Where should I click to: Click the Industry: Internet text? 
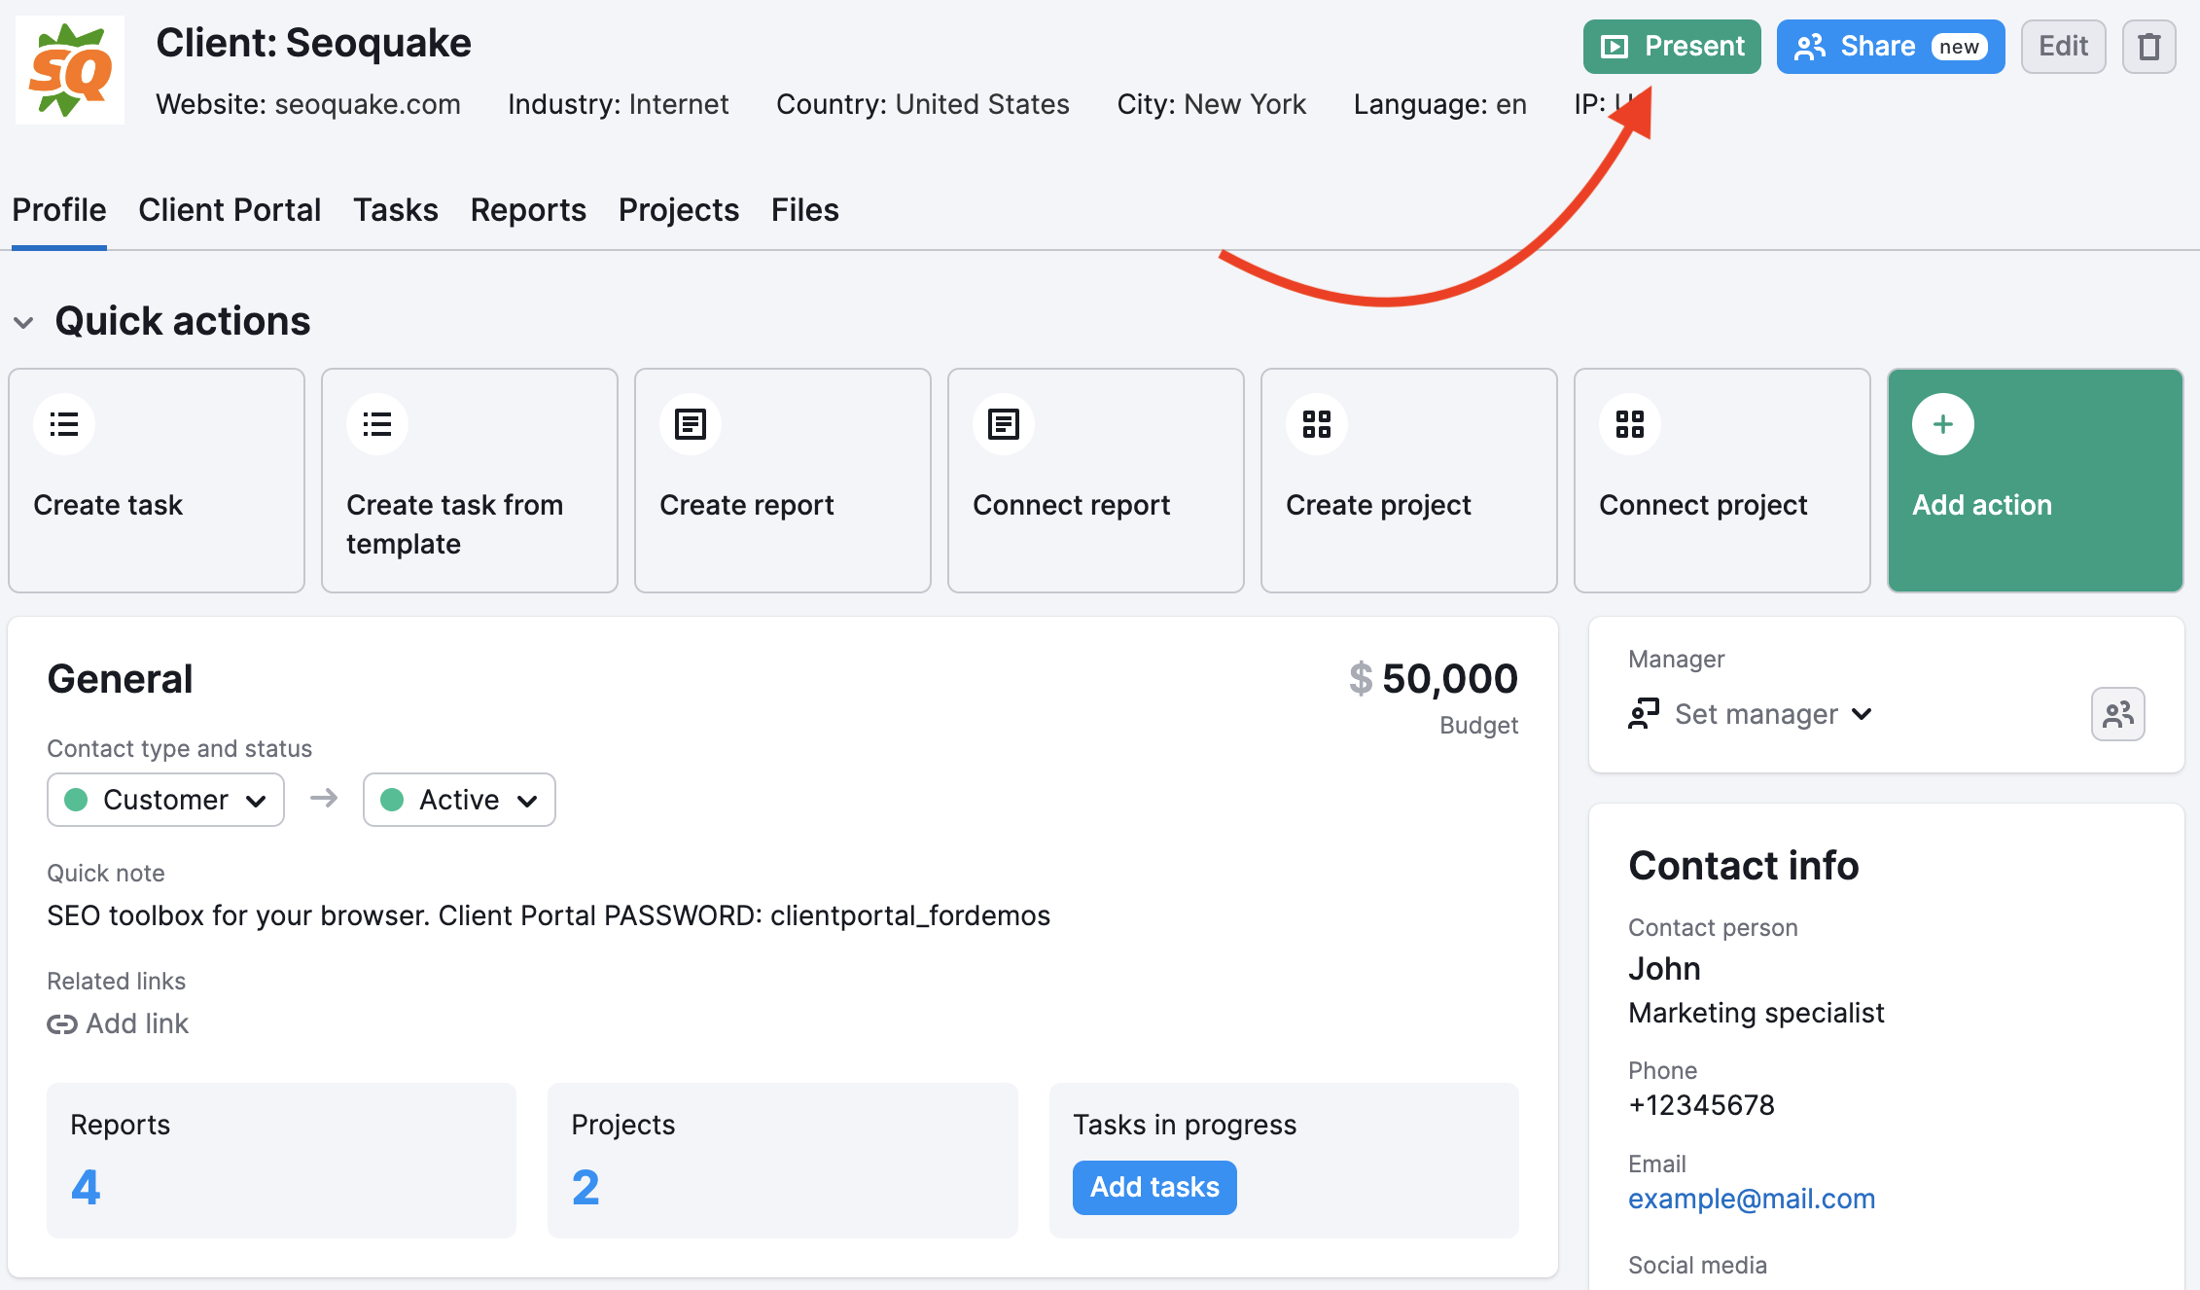point(618,104)
